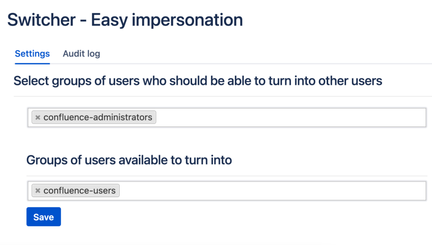Click the blue underline beneath Settings tab

32,63
